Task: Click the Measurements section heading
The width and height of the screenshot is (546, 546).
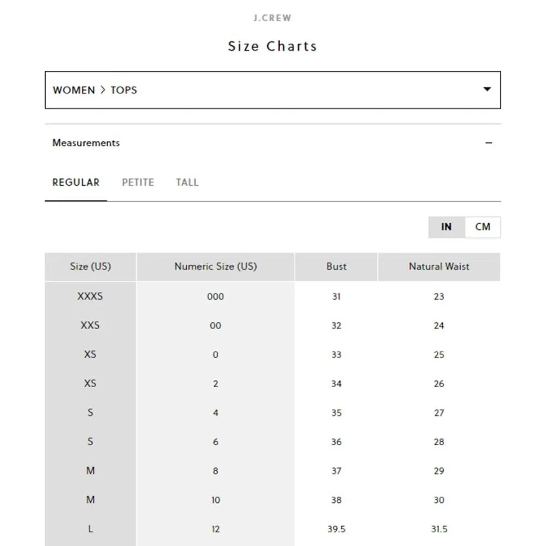Action: [86, 143]
